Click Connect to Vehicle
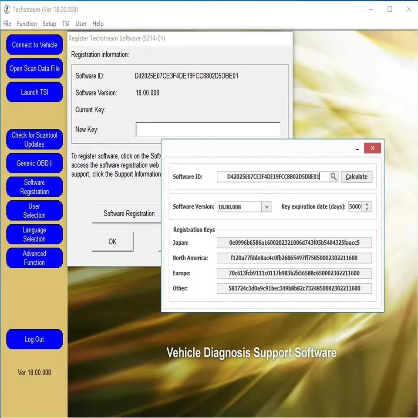 pos(34,45)
